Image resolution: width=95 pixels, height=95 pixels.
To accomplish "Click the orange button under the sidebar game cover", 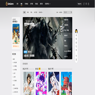I will [x=16, y=46].
